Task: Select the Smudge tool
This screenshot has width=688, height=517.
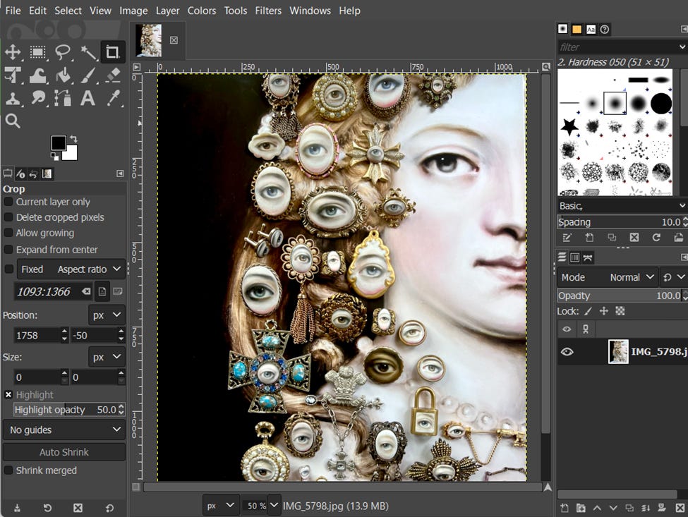Action: coord(37,98)
